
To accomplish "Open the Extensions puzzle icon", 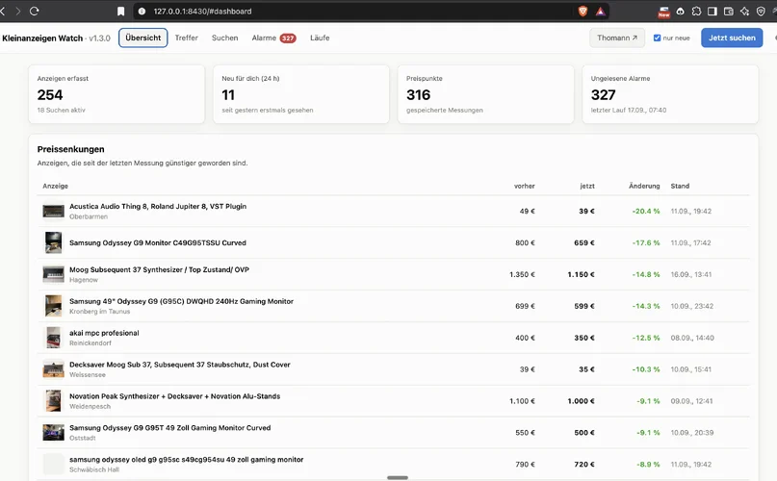I will tap(696, 11).
